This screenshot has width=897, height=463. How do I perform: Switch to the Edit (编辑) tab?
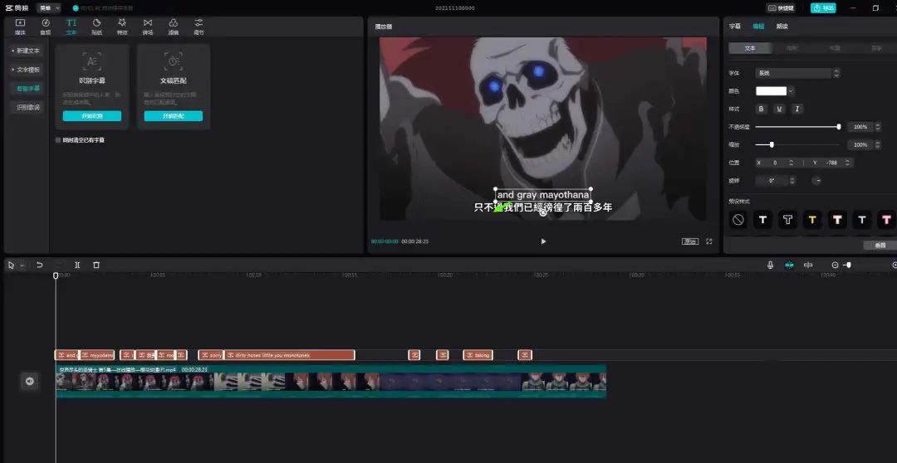[758, 27]
